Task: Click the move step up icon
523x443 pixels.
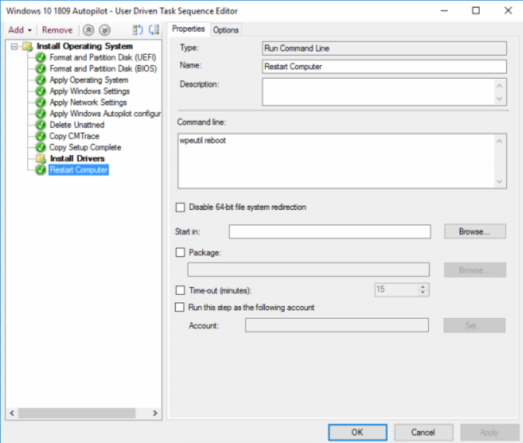Action: (89, 30)
